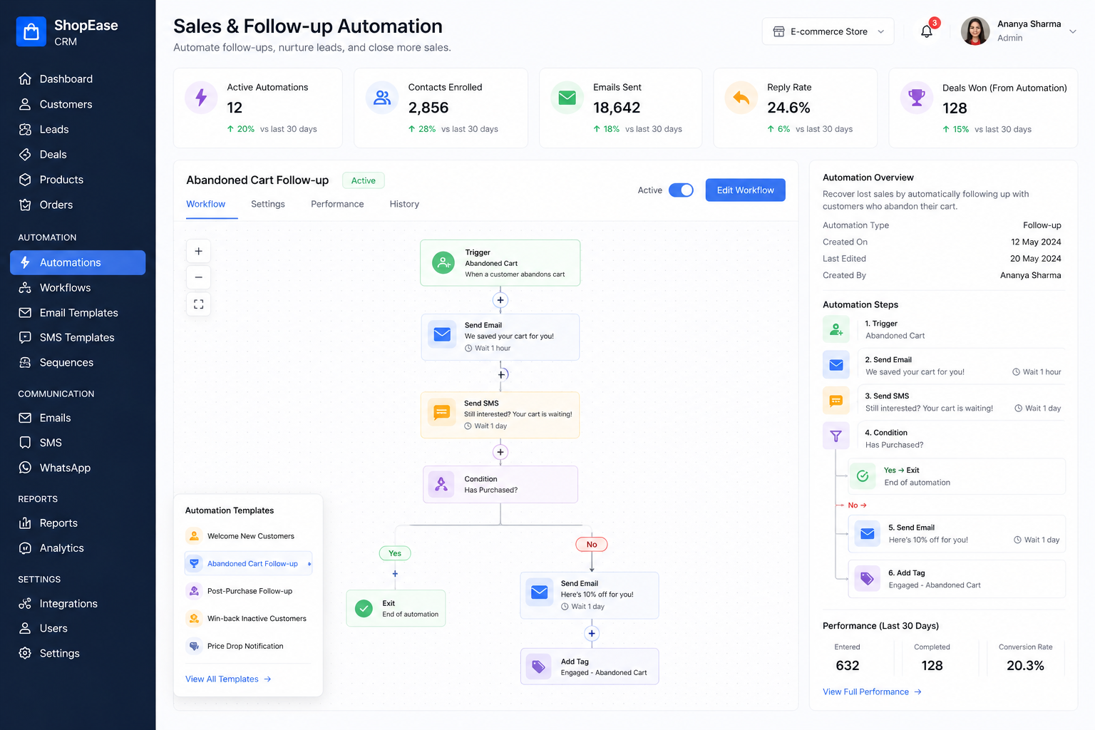Zoom out the workflow canvas
The image size is (1095, 730).
198,277
